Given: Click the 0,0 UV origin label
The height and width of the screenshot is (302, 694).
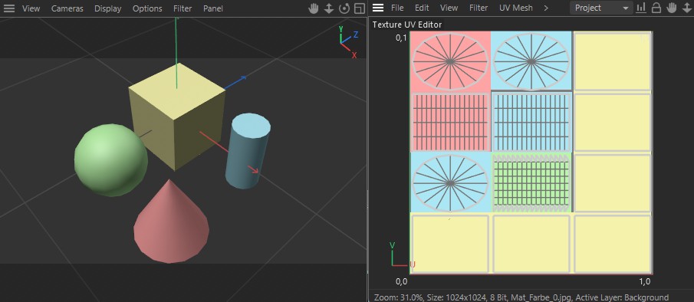Looking at the screenshot, I should pyautogui.click(x=401, y=281).
